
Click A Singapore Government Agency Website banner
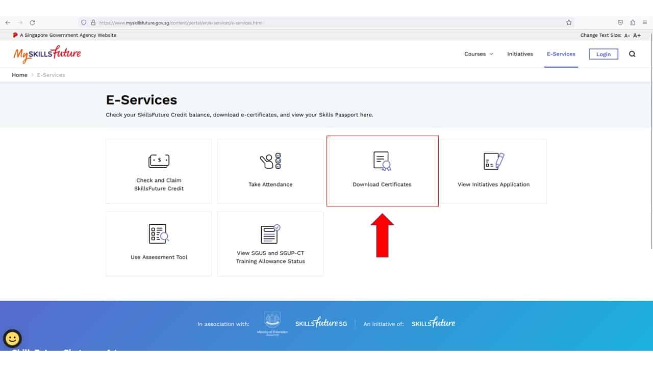[x=64, y=35]
